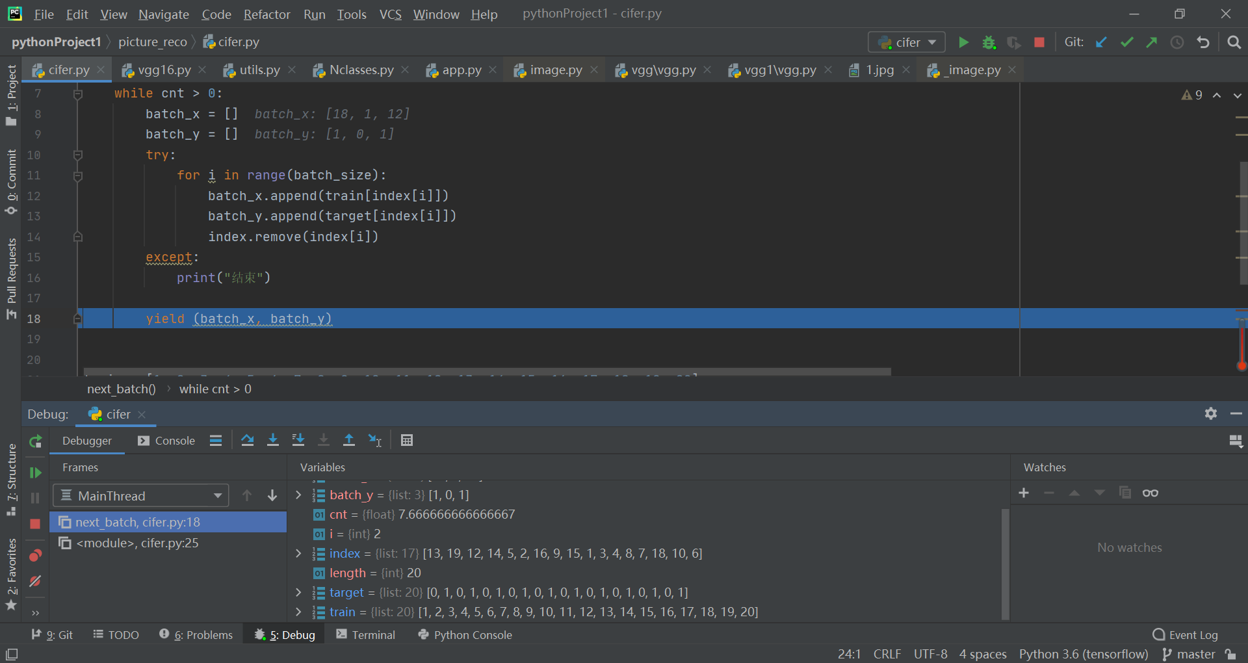Viewport: 1248px width, 663px height.
Task: Expand train list variable
Action: [x=298, y=612]
